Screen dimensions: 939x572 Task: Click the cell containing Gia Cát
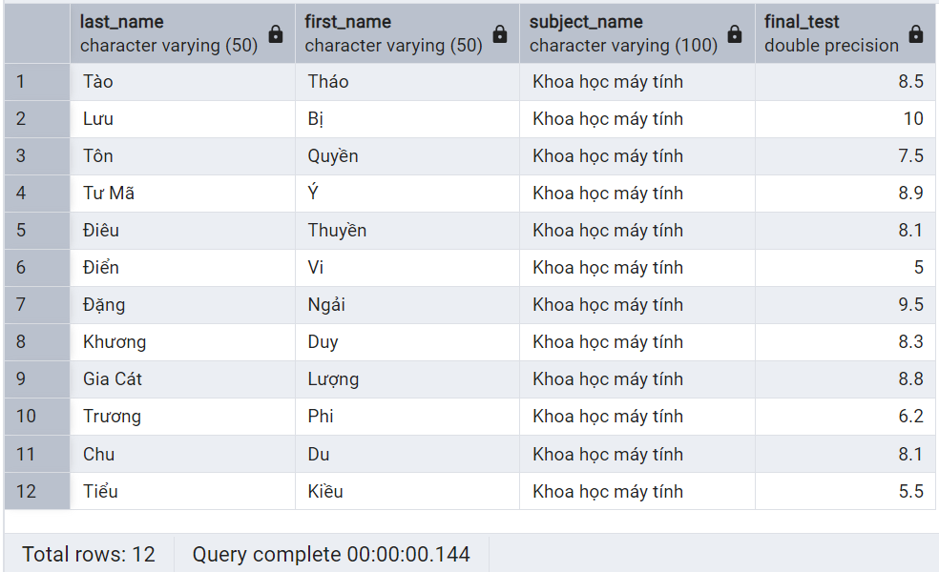pyautogui.click(x=113, y=379)
